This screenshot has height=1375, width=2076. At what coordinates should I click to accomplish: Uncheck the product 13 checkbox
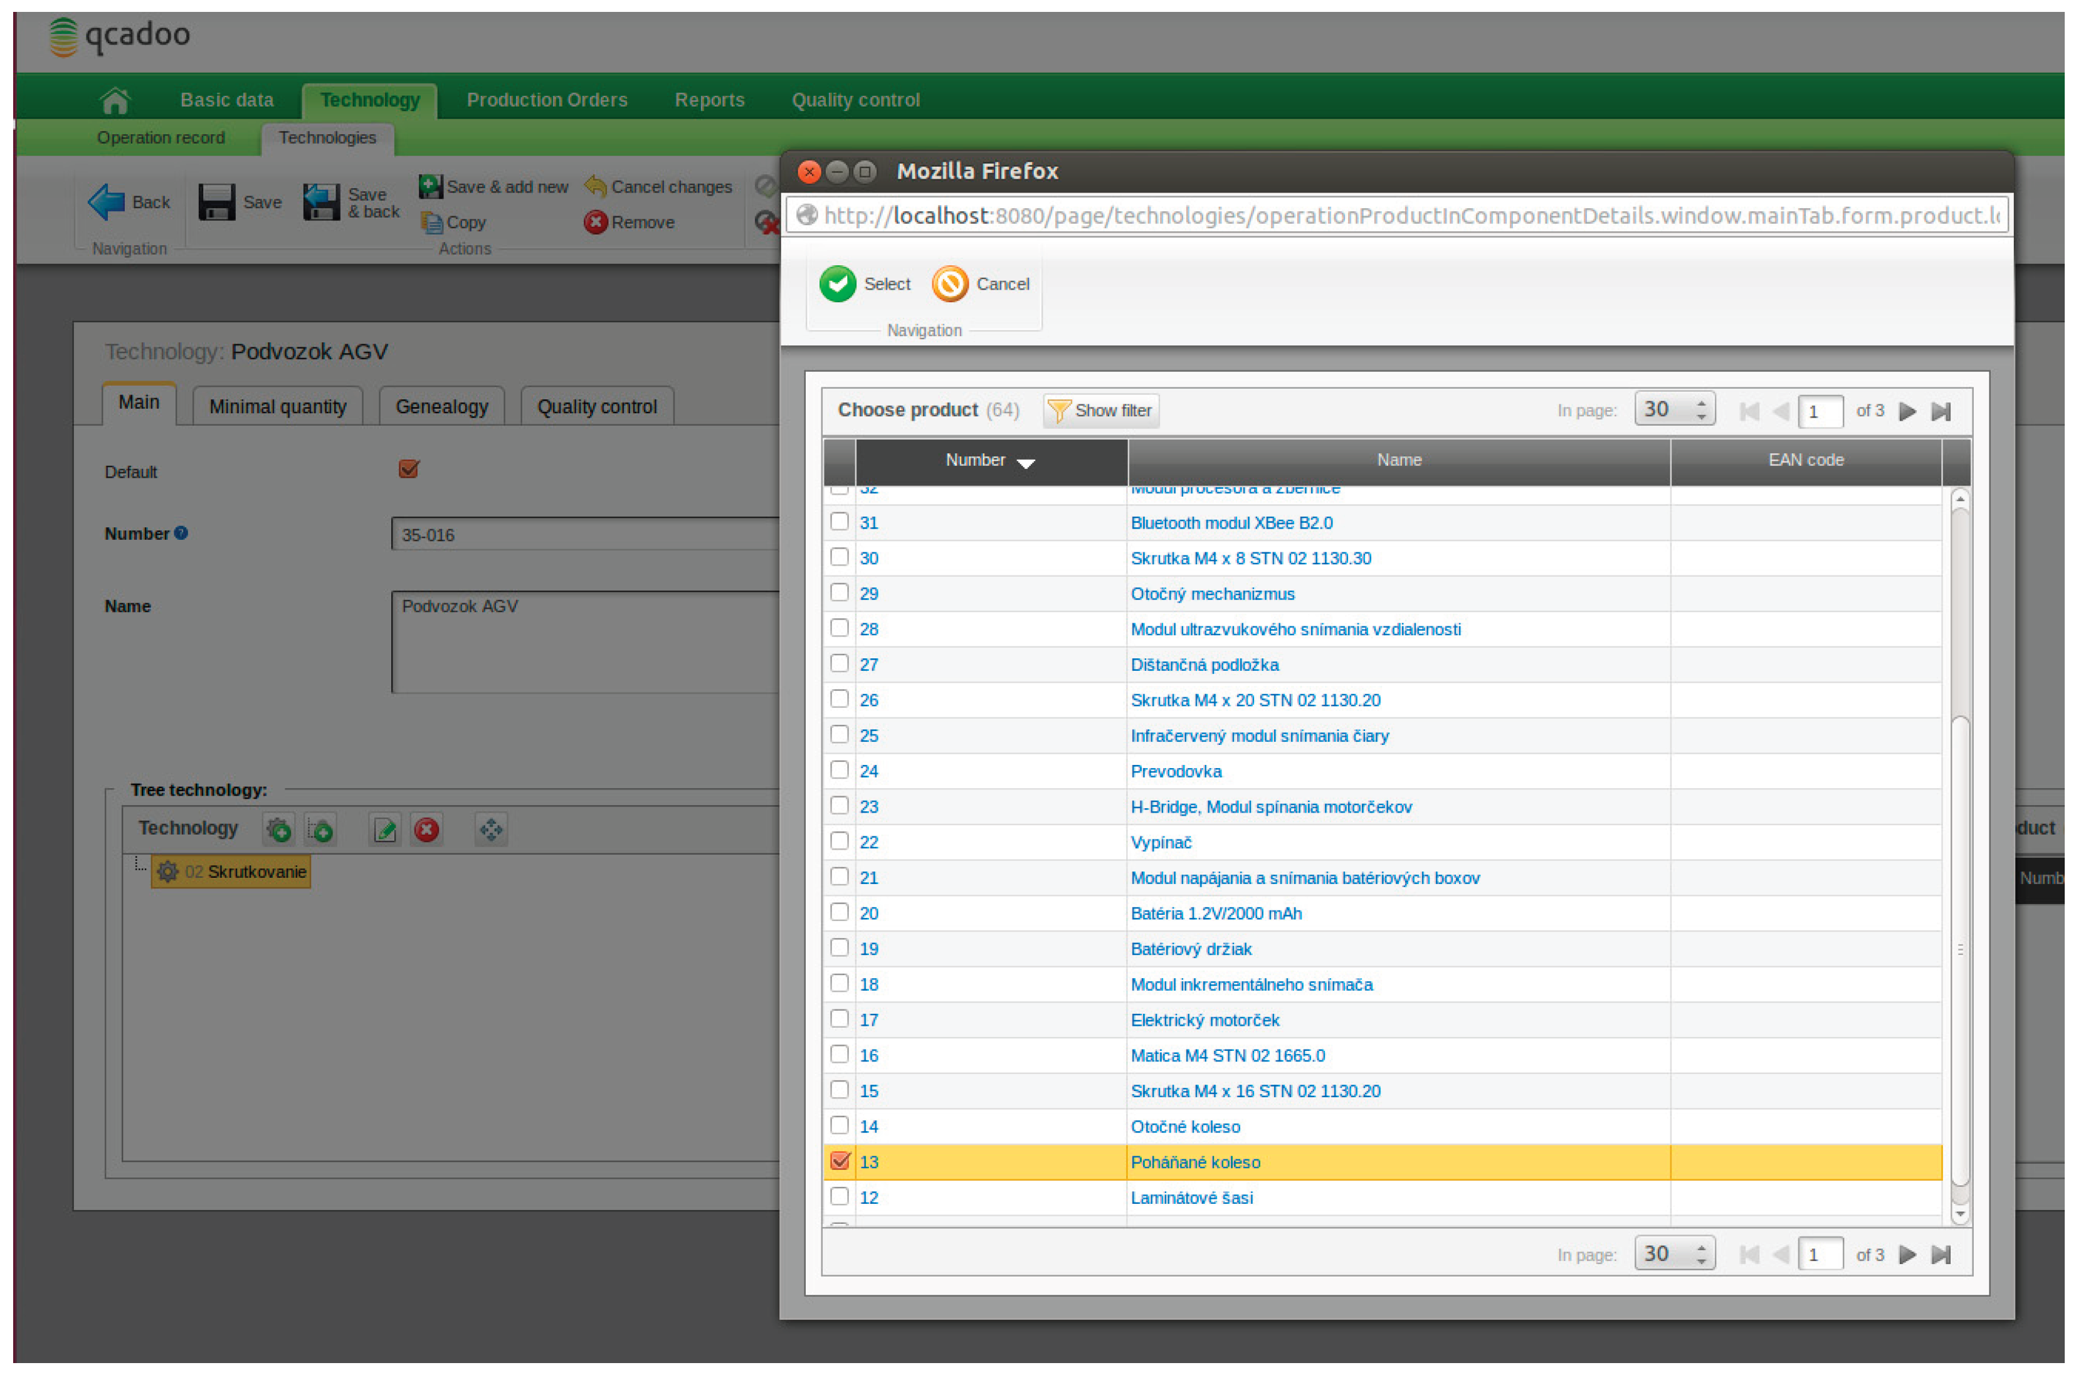(x=839, y=1161)
